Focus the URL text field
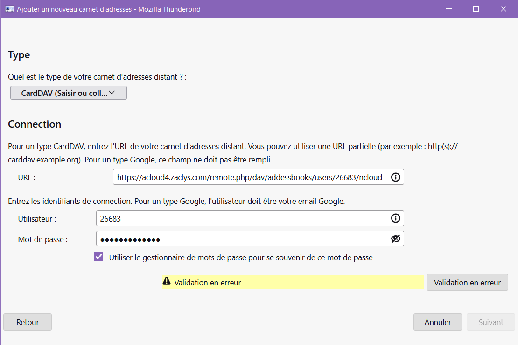This screenshot has height=345, width=518. tap(250, 177)
